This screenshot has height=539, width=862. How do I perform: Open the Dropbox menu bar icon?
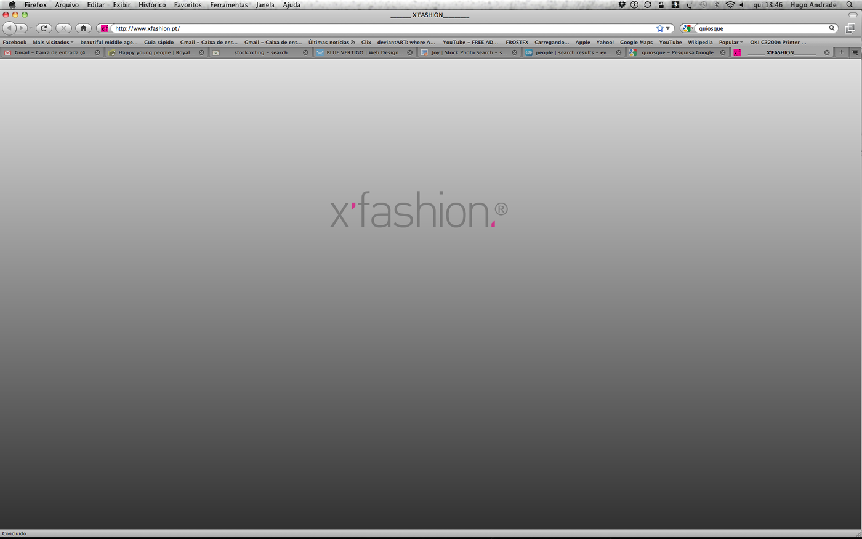[622, 5]
